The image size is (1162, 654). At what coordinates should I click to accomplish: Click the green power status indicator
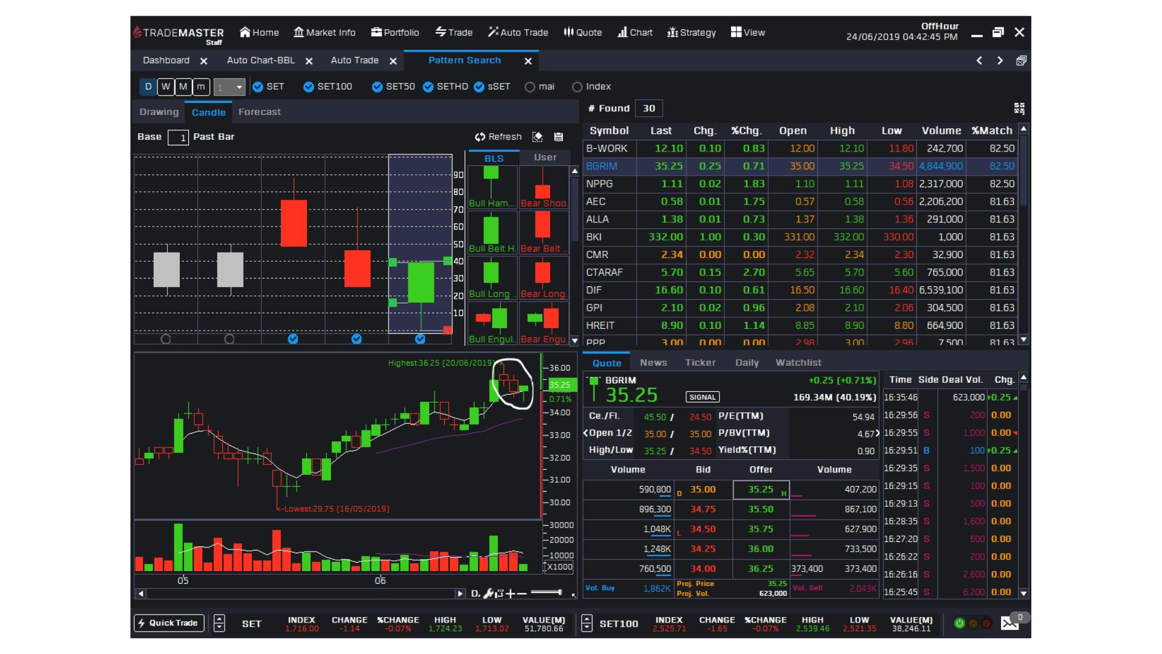[959, 623]
